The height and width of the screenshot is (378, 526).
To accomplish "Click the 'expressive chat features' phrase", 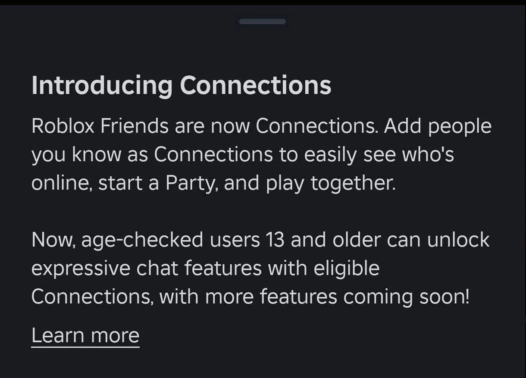I will (147, 268).
